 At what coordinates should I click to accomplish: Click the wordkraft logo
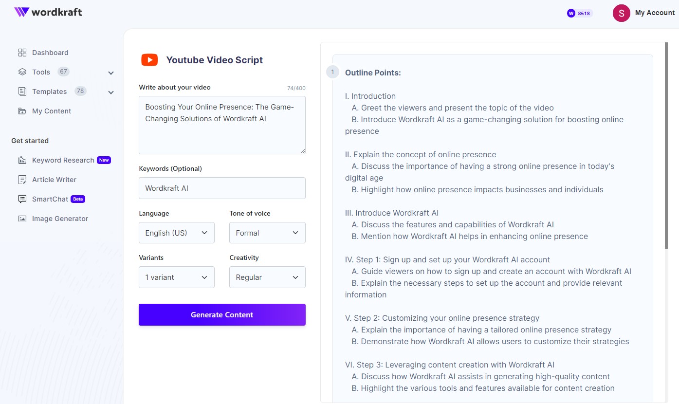[48, 12]
